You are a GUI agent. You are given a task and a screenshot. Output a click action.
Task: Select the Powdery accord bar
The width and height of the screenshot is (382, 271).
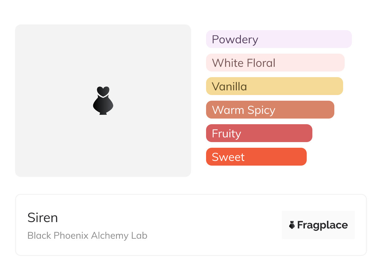click(279, 39)
